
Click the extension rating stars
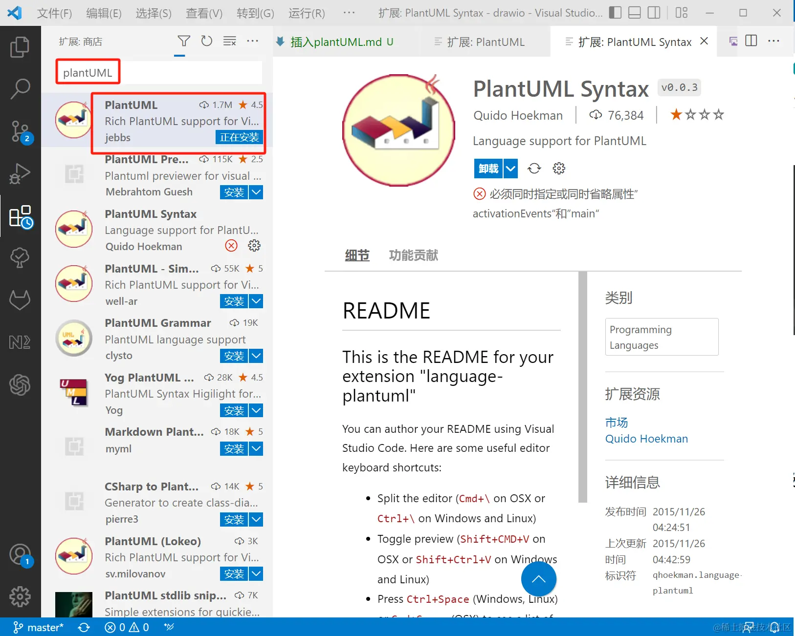(x=697, y=115)
